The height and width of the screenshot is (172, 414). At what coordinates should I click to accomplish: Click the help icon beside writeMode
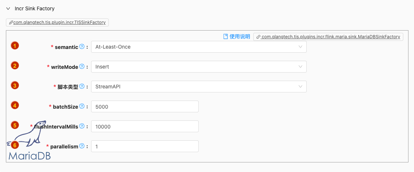(82, 67)
